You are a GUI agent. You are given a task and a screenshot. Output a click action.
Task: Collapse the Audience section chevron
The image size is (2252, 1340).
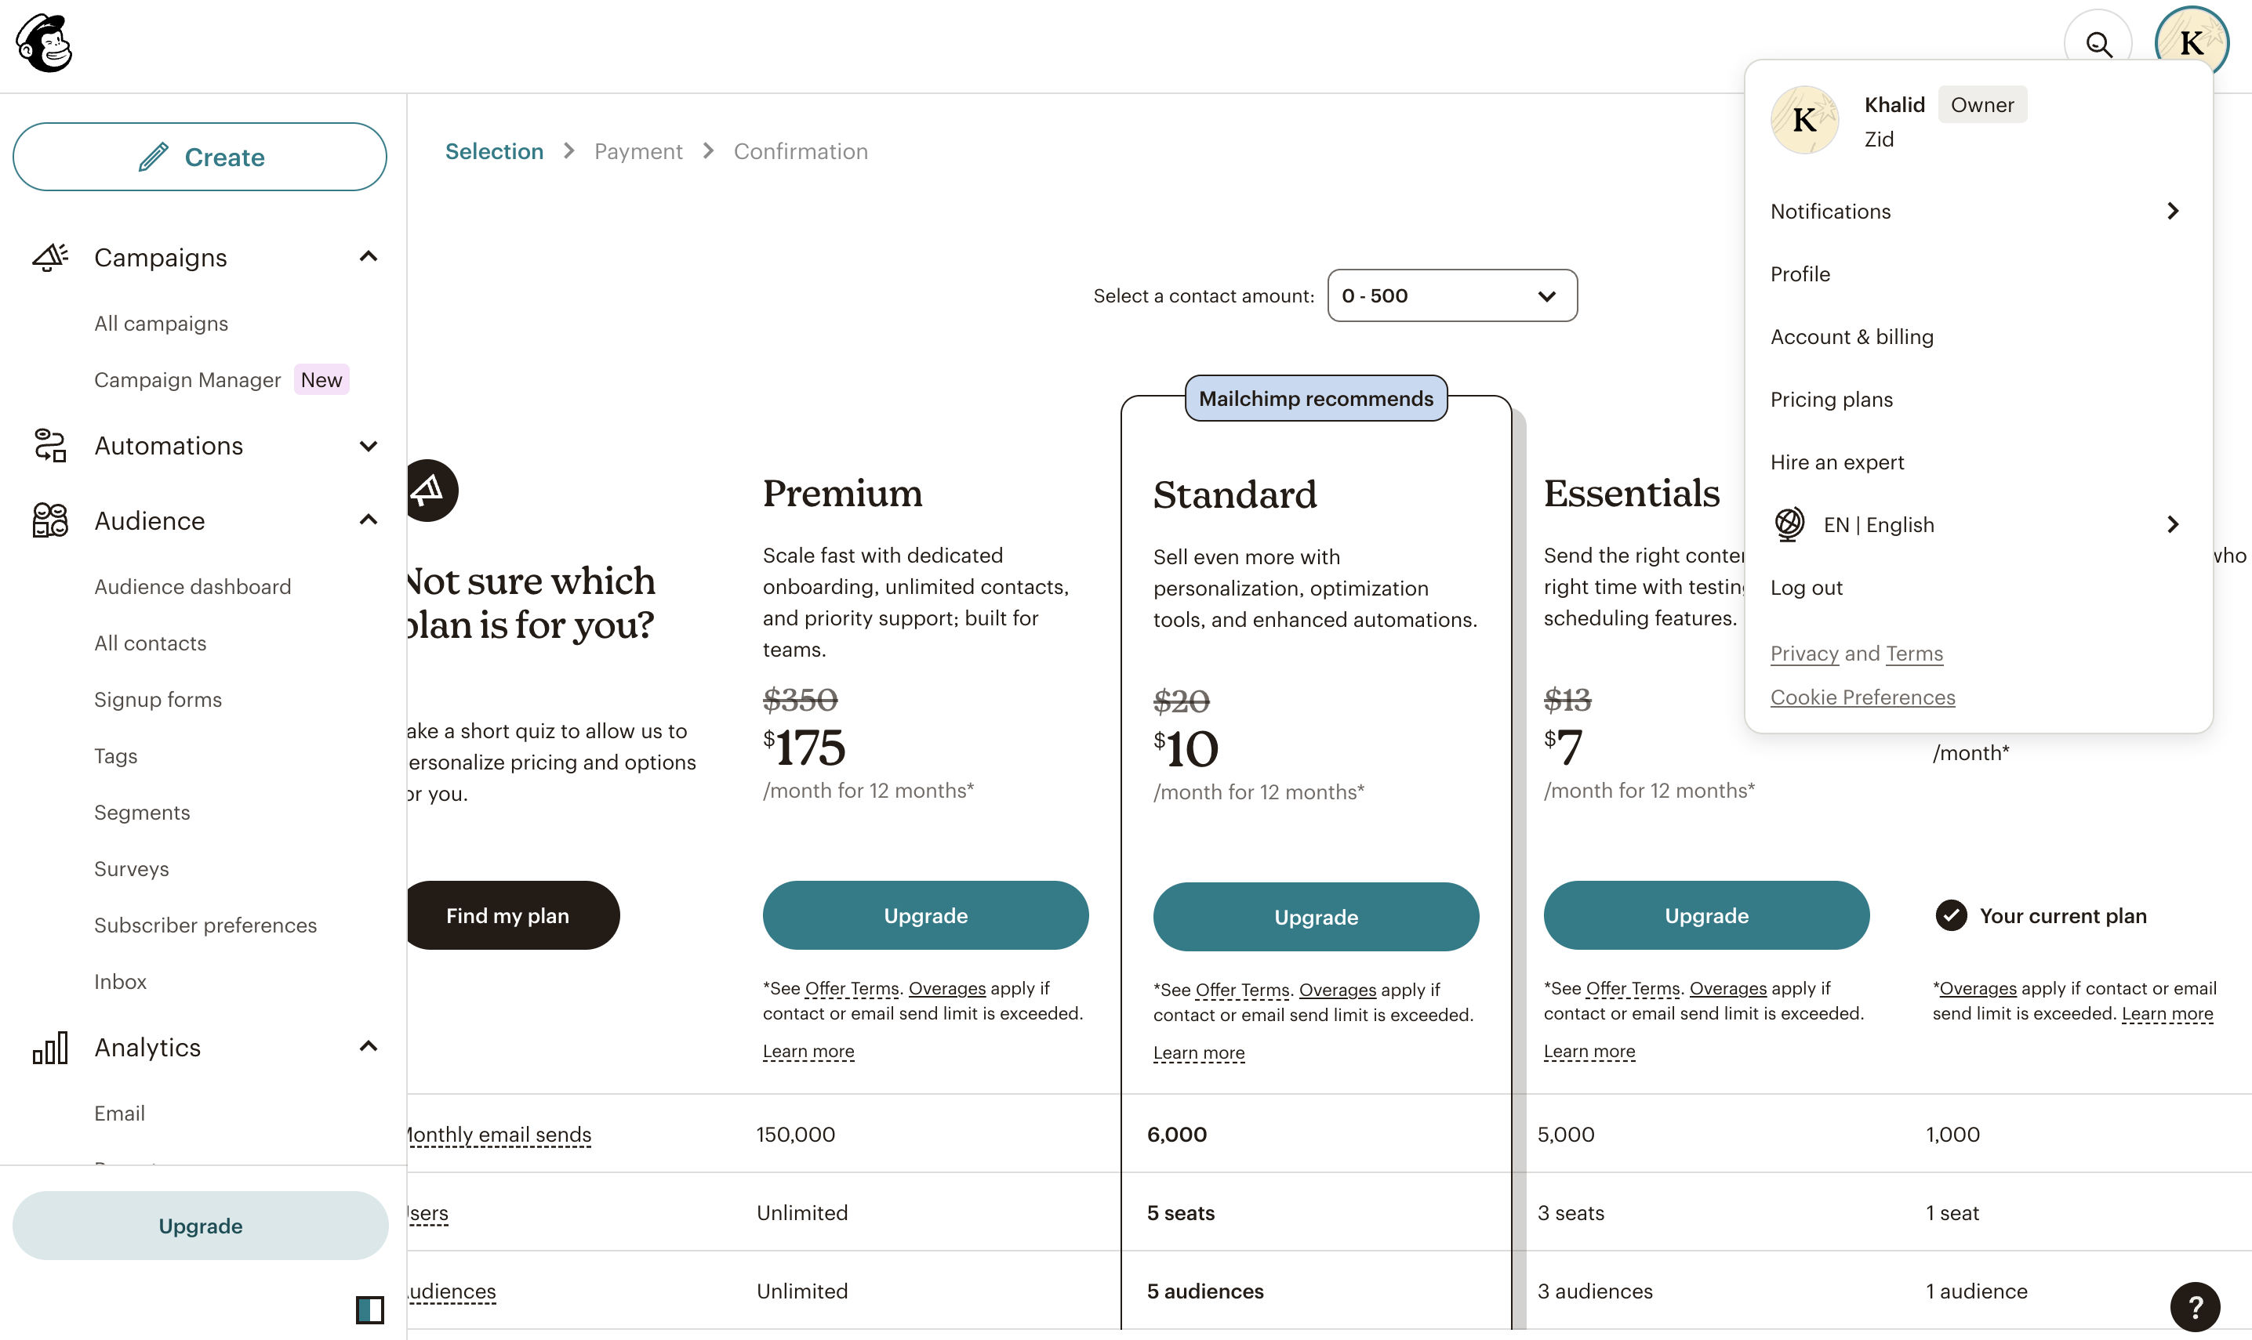[x=368, y=520]
